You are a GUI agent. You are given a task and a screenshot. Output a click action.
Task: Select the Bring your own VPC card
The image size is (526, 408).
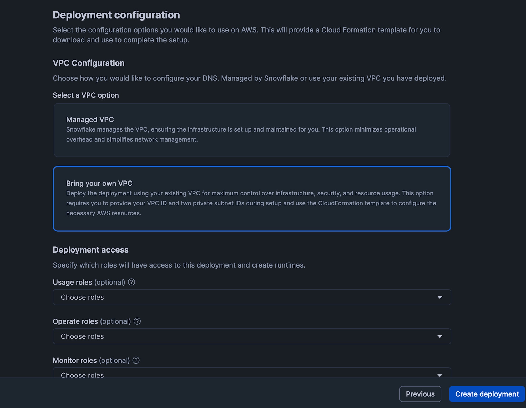tap(252, 199)
